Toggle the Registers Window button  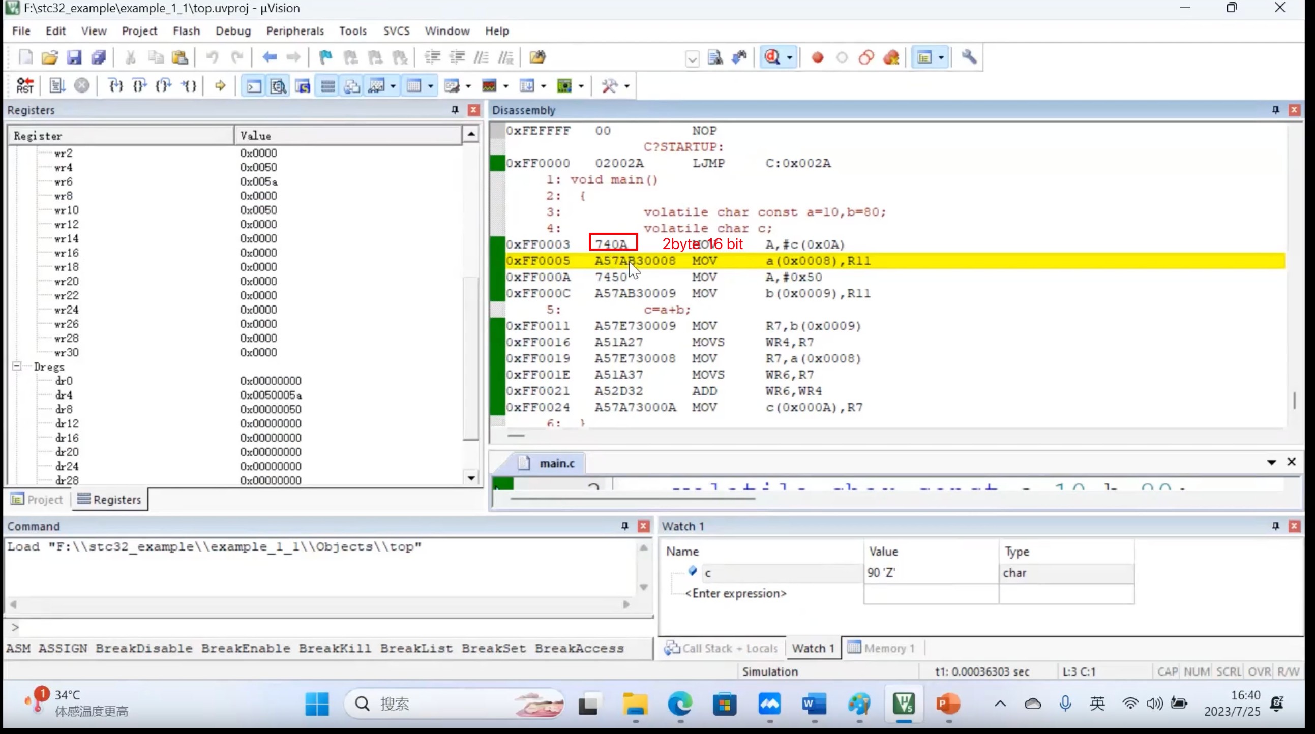tap(327, 86)
